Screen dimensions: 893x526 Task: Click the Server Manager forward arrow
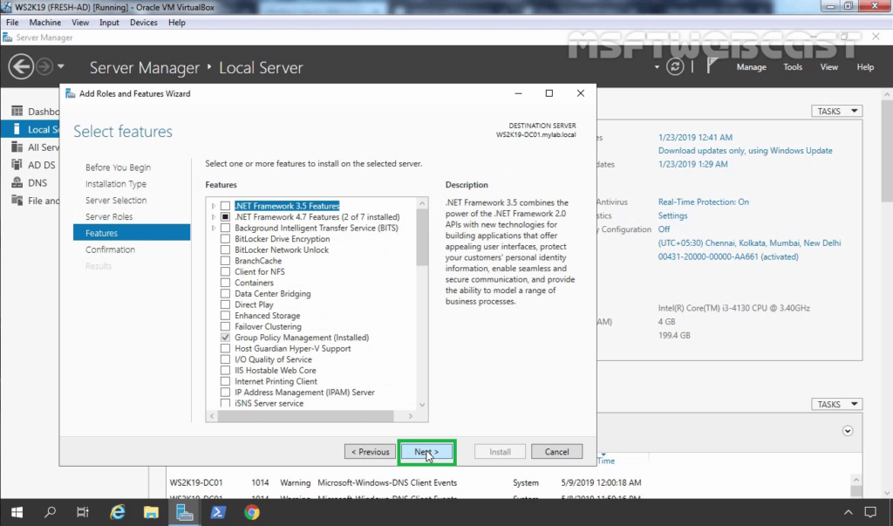pos(44,67)
